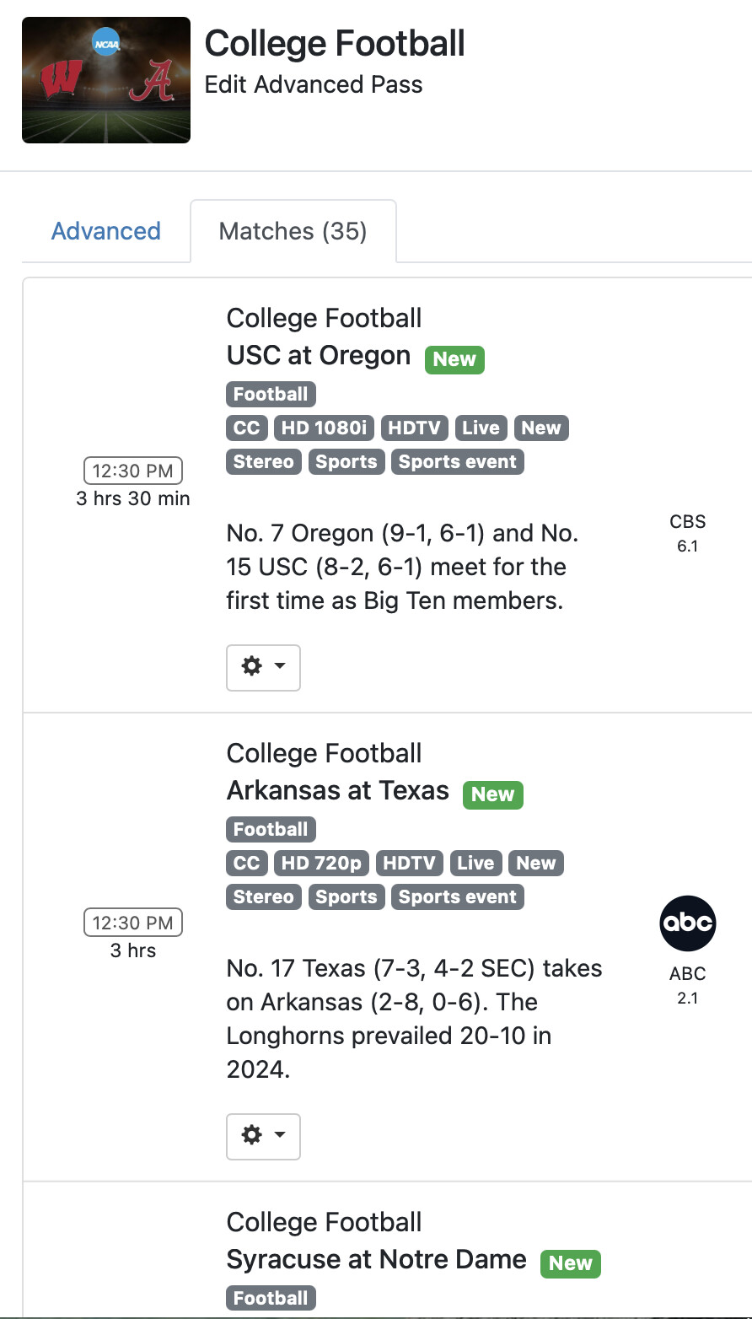Click the ABC channel logo icon
Screen dimensions: 752x1319
pyautogui.click(x=687, y=923)
